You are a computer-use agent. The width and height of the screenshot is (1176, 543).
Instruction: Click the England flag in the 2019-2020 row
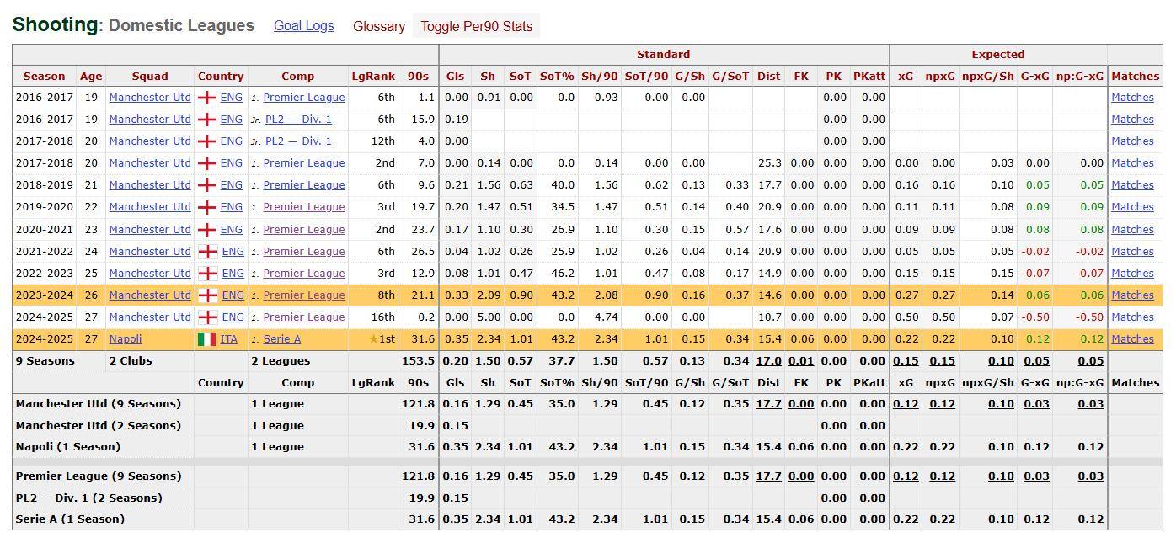[207, 207]
